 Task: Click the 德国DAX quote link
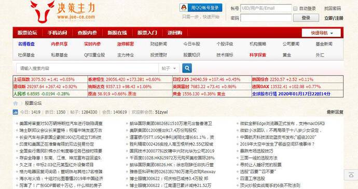(260, 86)
